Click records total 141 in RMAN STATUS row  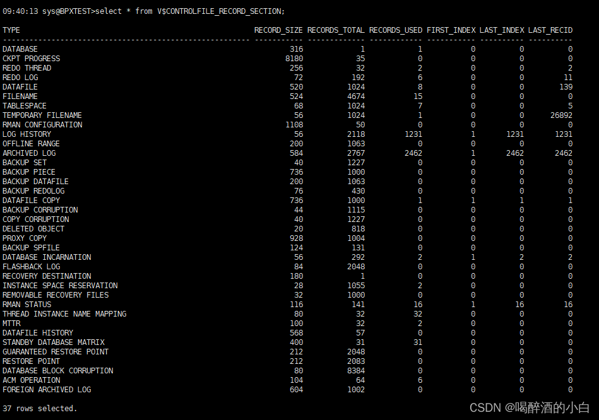(x=359, y=305)
